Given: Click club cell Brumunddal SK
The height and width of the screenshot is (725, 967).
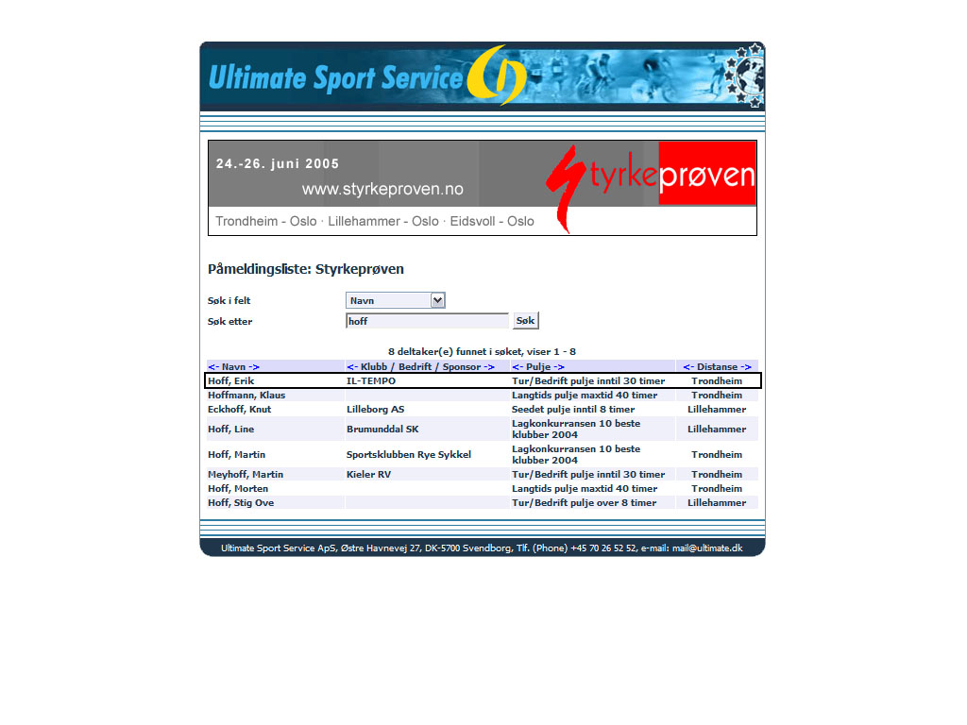Looking at the screenshot, I should click(x=383, y=430).
